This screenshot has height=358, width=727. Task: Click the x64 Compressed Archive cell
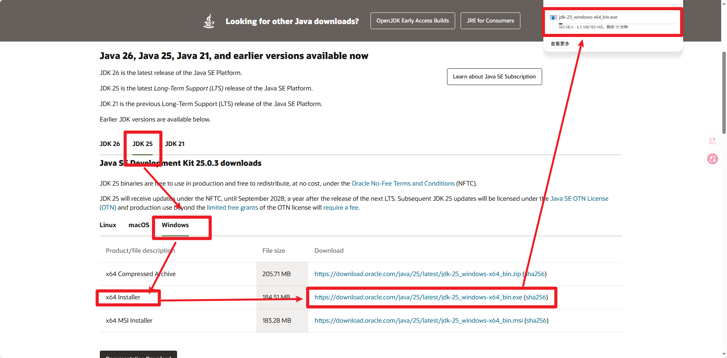[x=141, y=274]
